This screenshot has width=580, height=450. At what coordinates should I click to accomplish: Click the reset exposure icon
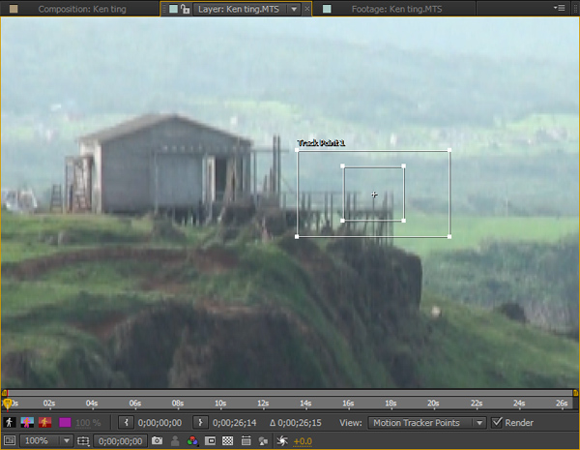281,441
